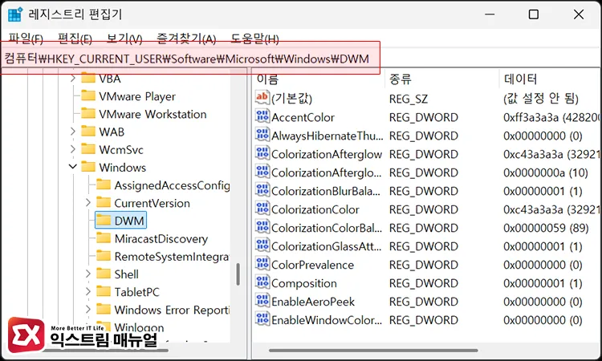Image resolution: width=602 pixels, height=361 pixels.
Task: Collapse the Windows tree node
Action: pos(73,167)
